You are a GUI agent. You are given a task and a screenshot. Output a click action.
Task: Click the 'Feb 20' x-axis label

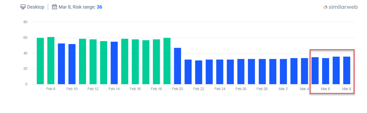(x=178, y=89)
